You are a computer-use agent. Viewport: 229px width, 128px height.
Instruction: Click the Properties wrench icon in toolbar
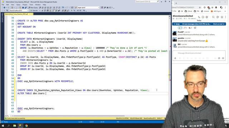(x=105, y=7)
